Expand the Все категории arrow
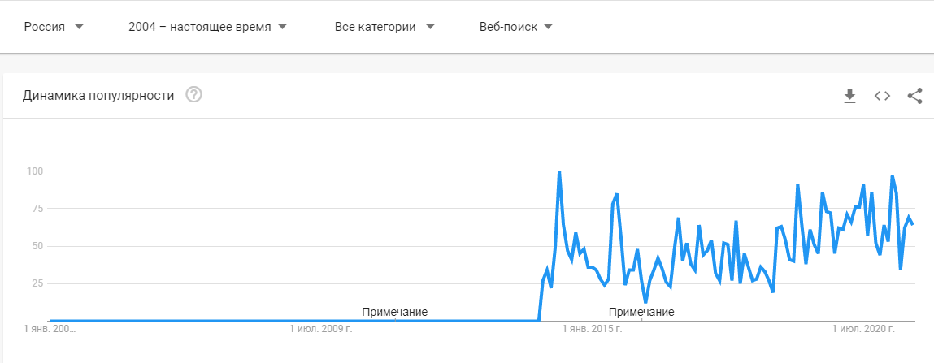 pos(429,27)
